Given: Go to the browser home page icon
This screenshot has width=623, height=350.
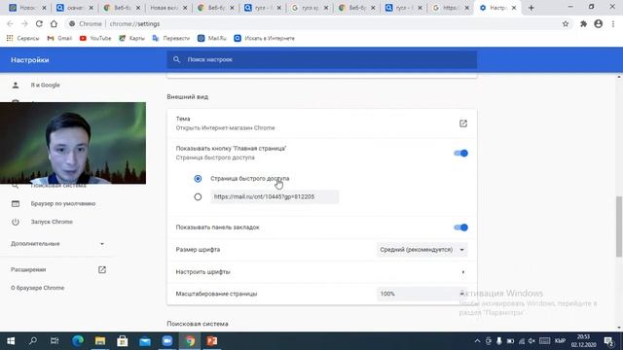Looking at the screenshot, I should (x=54, y=23).
